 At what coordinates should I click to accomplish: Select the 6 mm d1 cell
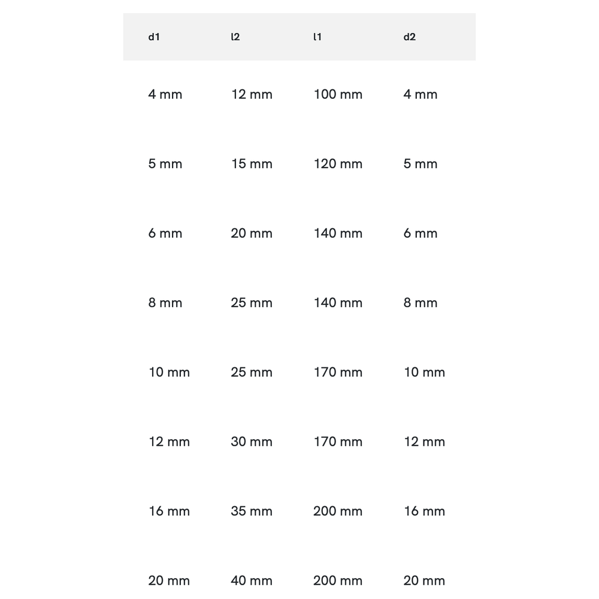pos(165,234)
